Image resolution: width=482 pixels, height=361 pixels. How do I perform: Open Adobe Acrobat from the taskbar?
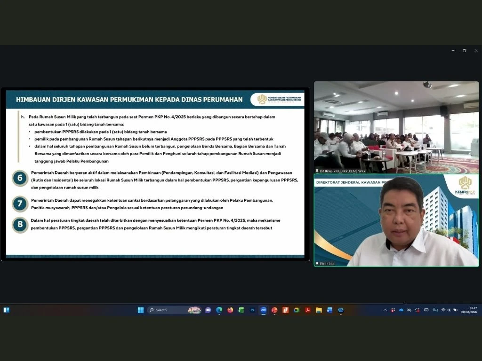click(307, 310)
